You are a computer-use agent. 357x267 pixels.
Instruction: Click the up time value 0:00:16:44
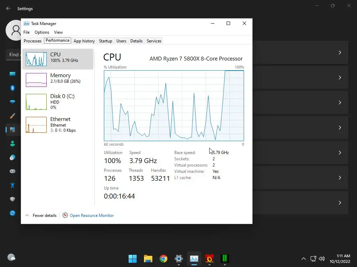pyautogui.click(x=119, y=196)
